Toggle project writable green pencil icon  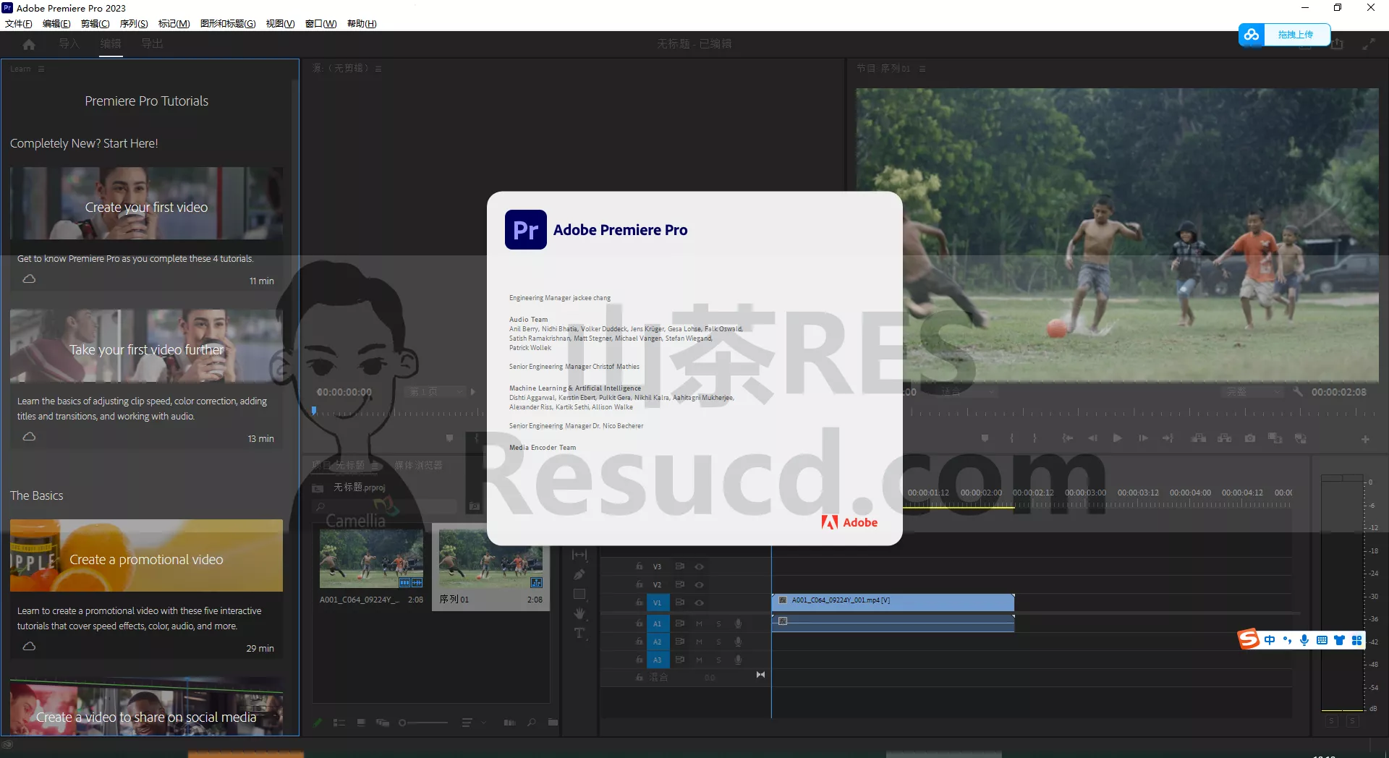click(x=318, y=723)
